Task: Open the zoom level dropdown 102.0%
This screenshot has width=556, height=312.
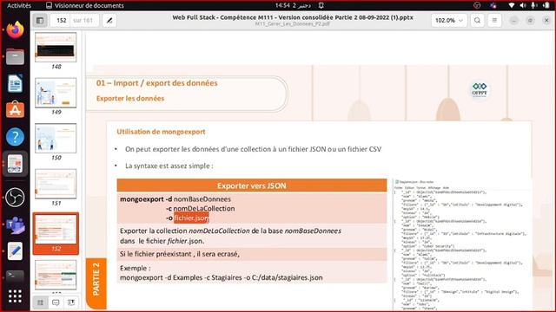Action: tap(449, 21)
